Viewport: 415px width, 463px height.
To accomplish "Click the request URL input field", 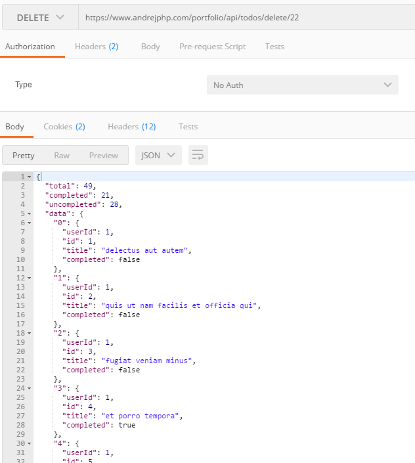I will [247, 18].
